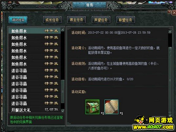
Task: Open the 成长任务 tab
Action: [x=52, y=20]
